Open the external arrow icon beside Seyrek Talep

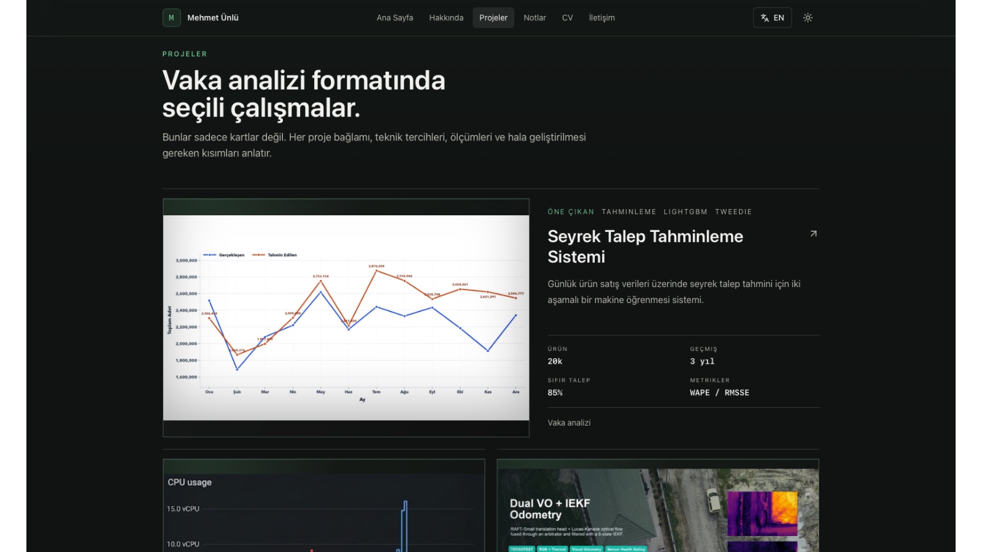tap(813, 234)
